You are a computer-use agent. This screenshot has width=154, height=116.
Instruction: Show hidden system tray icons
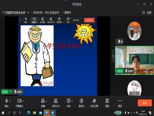[x=123, y=113]
